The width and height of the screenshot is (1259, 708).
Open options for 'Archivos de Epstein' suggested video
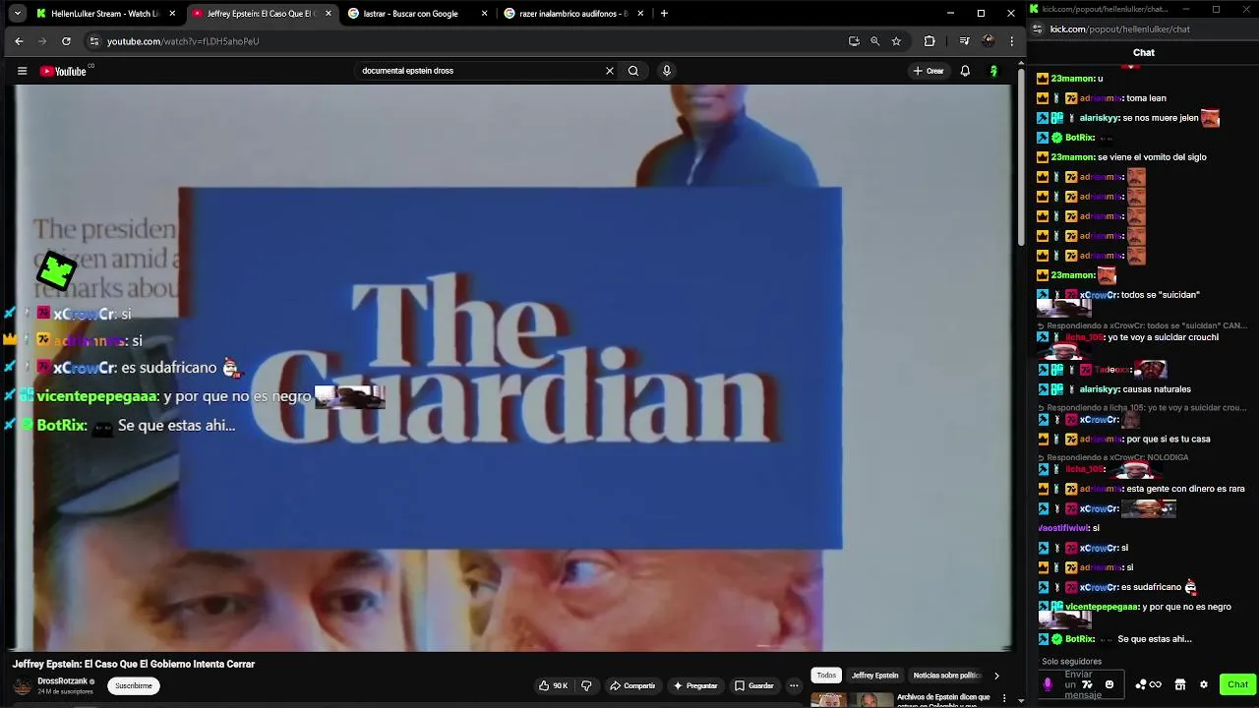(1004, 698)
